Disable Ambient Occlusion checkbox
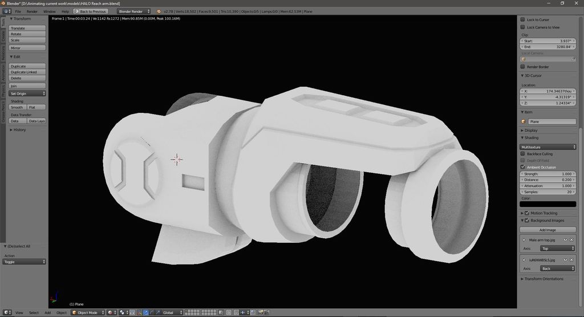This screenshot has width=584, height=317. 522,167
